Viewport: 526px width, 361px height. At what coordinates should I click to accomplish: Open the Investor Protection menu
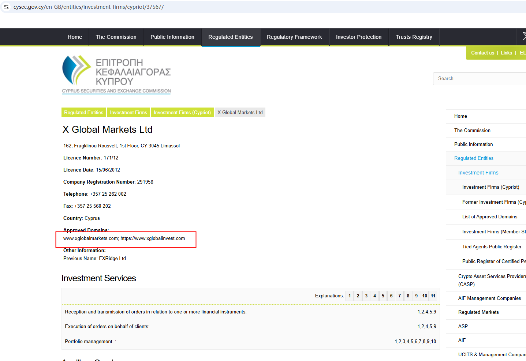pos(358,37)
